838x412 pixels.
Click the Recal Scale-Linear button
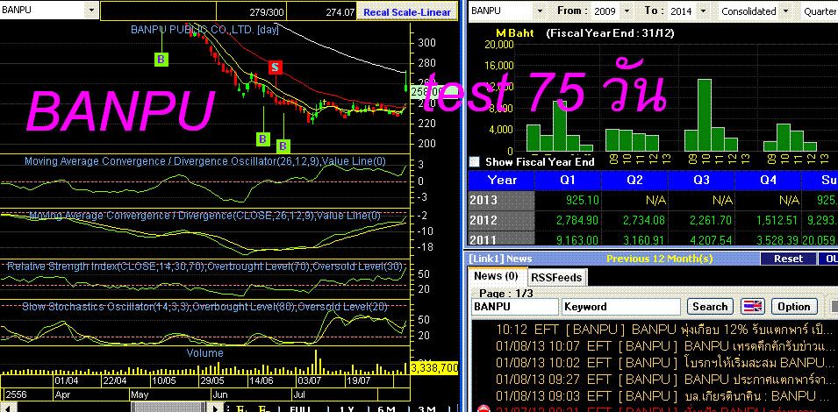[x=407, y=11]
